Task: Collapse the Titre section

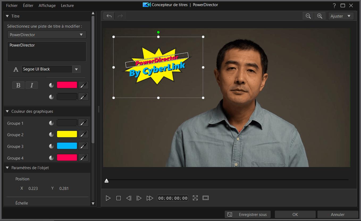Action: (x=7, y=16)
